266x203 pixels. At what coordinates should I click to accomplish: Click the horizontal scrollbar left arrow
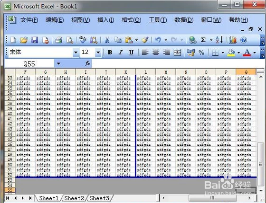tap(163, 198)
